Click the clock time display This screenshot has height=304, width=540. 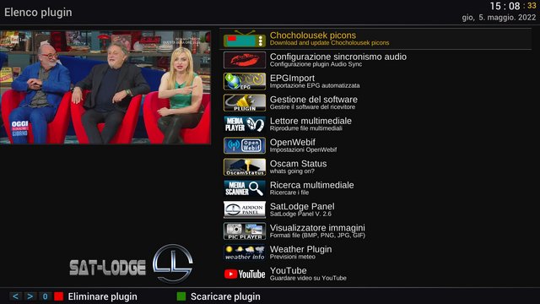(x=512, y=6)
